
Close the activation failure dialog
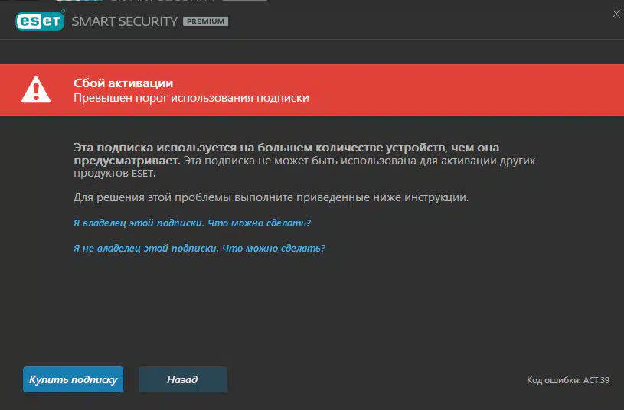tap(616, 14)
